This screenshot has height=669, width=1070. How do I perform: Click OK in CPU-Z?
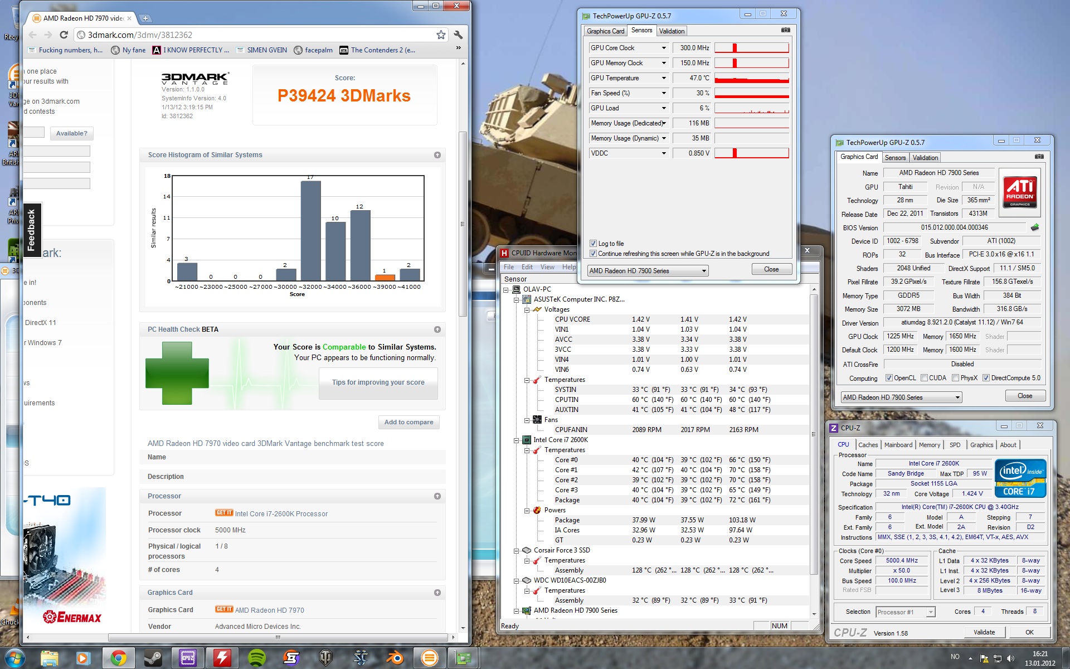tap(1029, 632)
